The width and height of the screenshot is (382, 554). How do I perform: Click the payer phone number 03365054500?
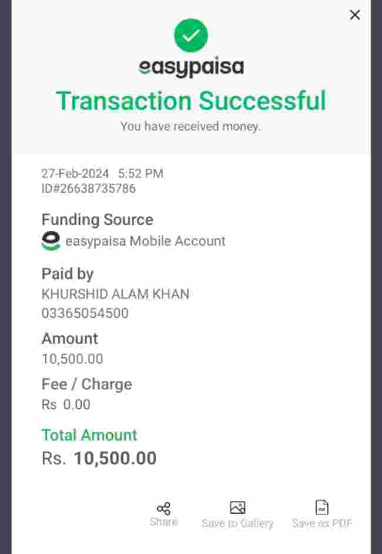pos(85,313)
